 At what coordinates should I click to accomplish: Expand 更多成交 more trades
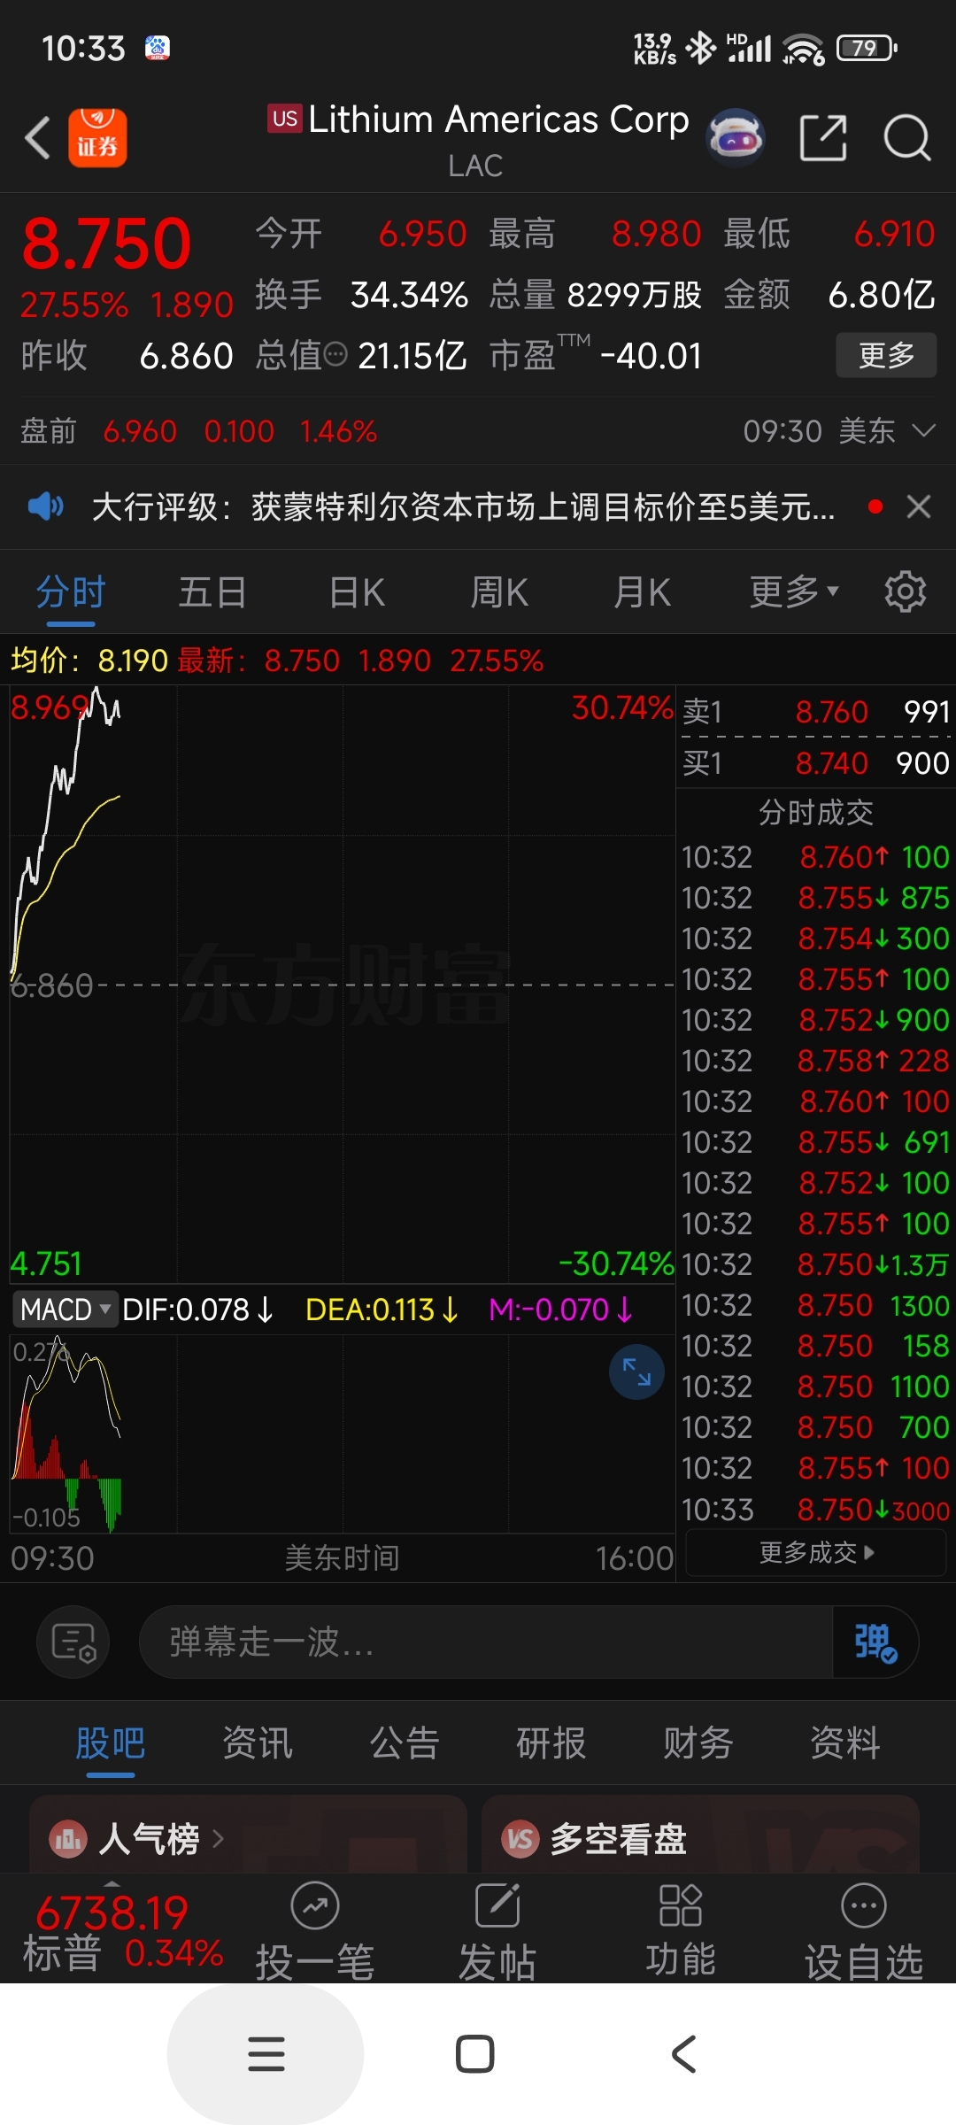816,1552
